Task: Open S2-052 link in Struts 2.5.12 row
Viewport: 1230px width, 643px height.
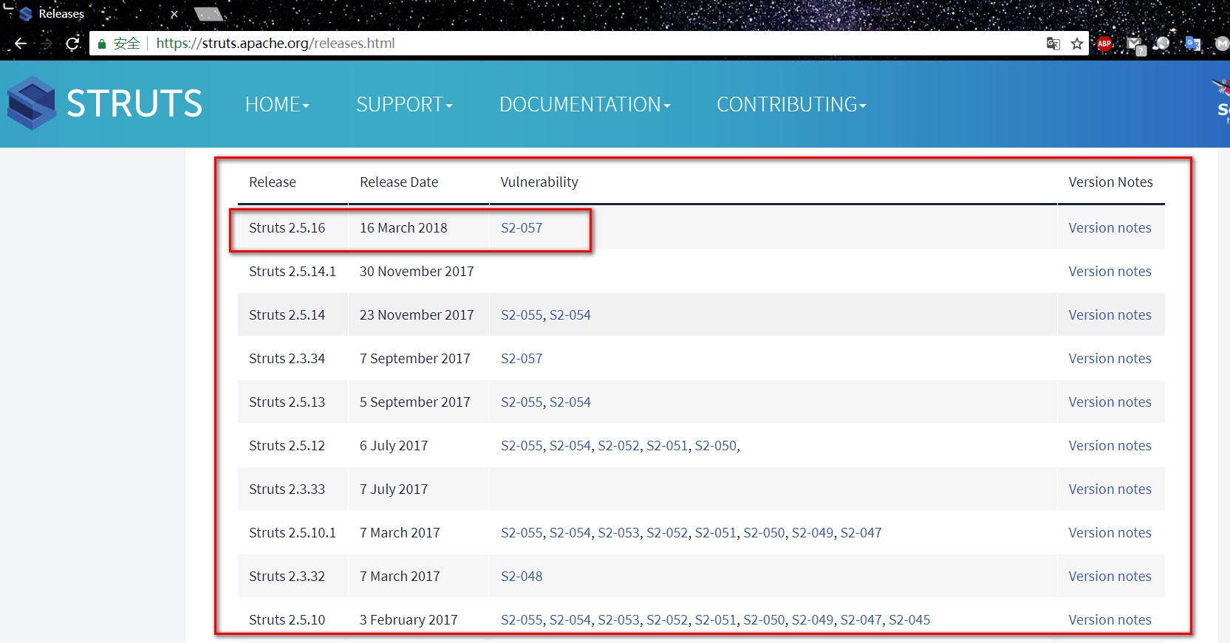Action: 618,446
